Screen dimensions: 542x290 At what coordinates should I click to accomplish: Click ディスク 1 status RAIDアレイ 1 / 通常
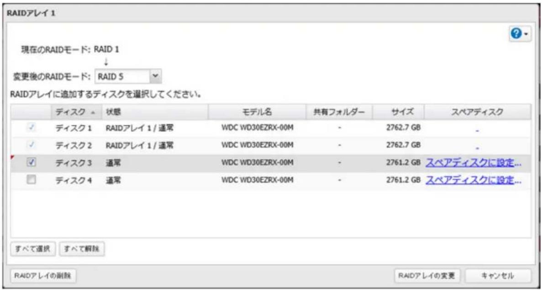tap(139, 128)
